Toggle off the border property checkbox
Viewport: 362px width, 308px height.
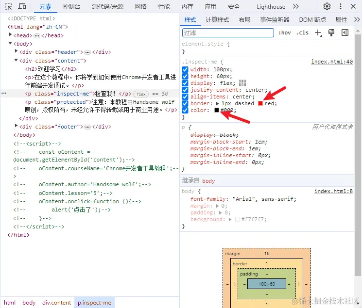185,103
